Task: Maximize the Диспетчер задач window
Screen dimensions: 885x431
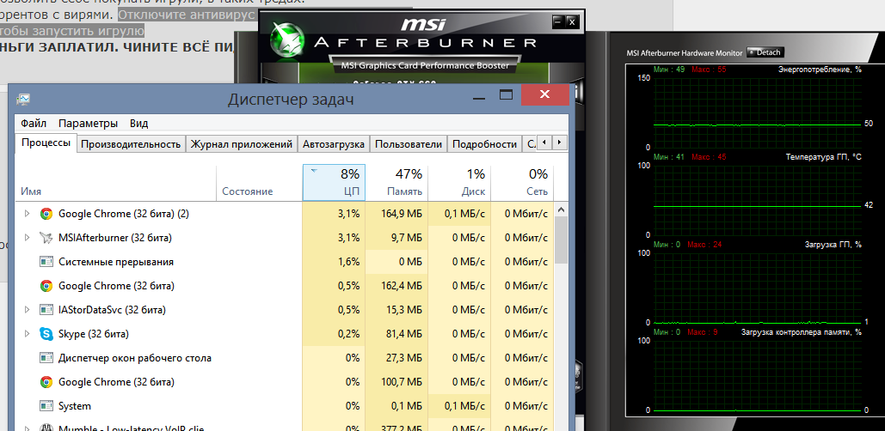Action: 506,94
